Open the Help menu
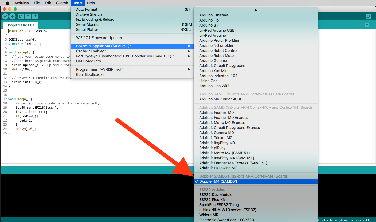 [91, 3]
